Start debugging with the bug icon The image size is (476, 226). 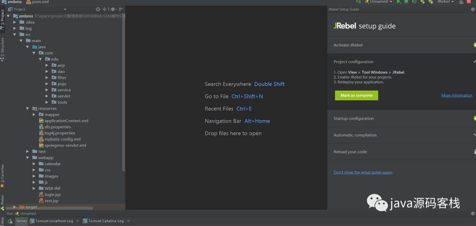[406, 2]
